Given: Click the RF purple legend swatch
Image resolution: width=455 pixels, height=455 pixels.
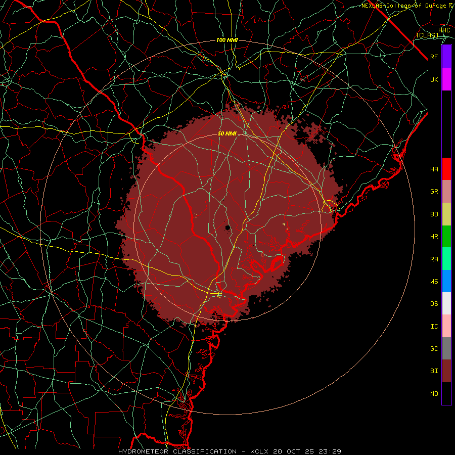Looking at the screenshot, I should point(446,57).
